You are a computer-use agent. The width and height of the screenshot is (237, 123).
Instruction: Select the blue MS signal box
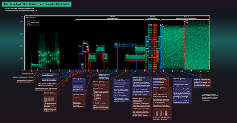(100, 49)
